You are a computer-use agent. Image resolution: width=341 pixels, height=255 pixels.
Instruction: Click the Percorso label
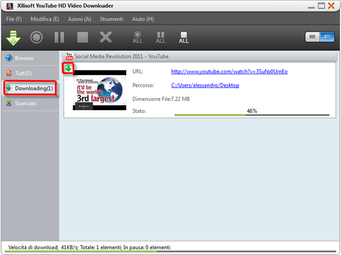143,85
